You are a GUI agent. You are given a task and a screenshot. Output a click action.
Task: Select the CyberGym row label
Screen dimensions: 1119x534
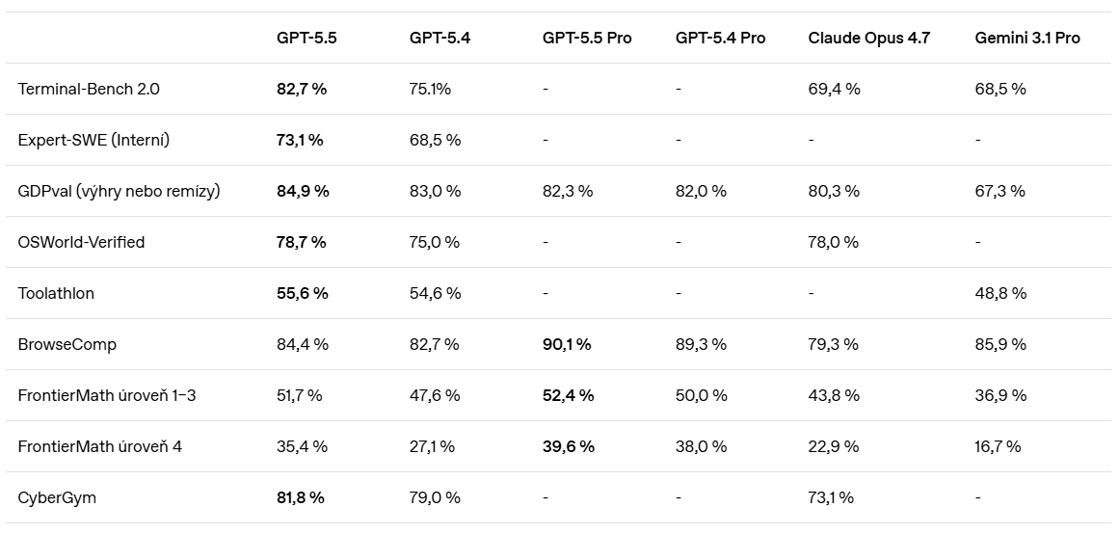[56, 497]
